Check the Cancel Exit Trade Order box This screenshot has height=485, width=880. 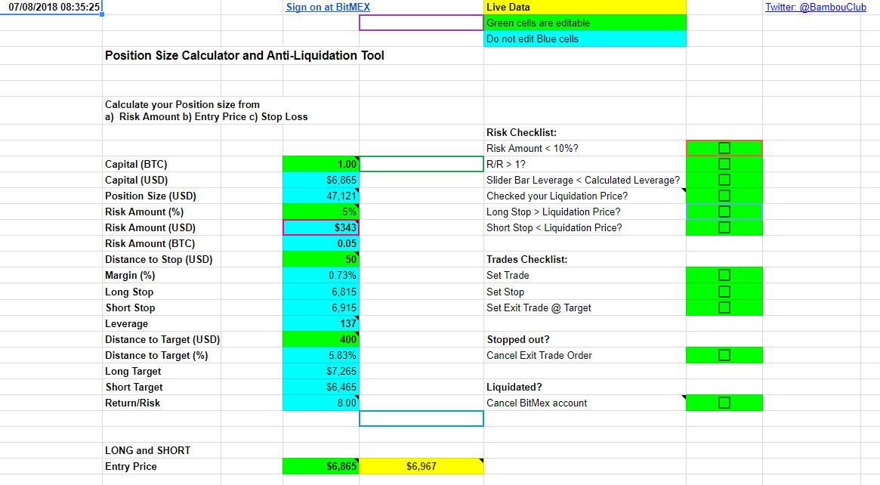724,355
